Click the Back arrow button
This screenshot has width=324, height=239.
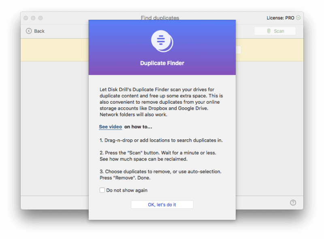click(35, 31)
